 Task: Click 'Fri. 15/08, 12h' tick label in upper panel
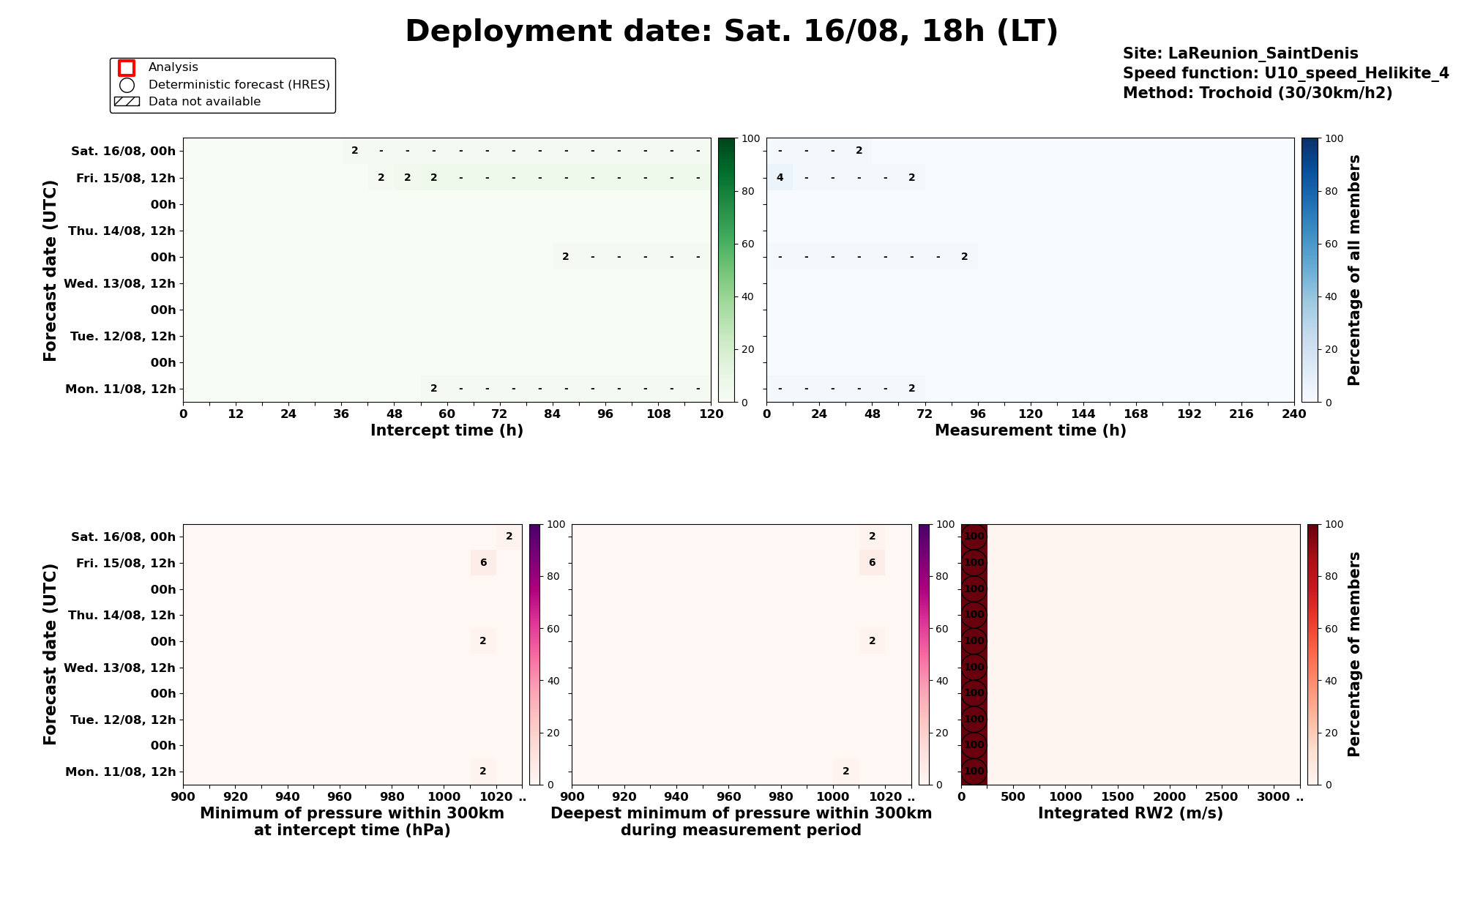pyautogui.click(x=126, y=178)
